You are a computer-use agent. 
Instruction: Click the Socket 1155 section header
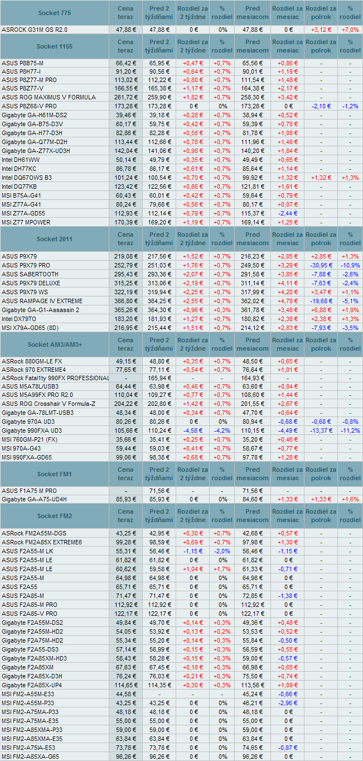point(55,46)
